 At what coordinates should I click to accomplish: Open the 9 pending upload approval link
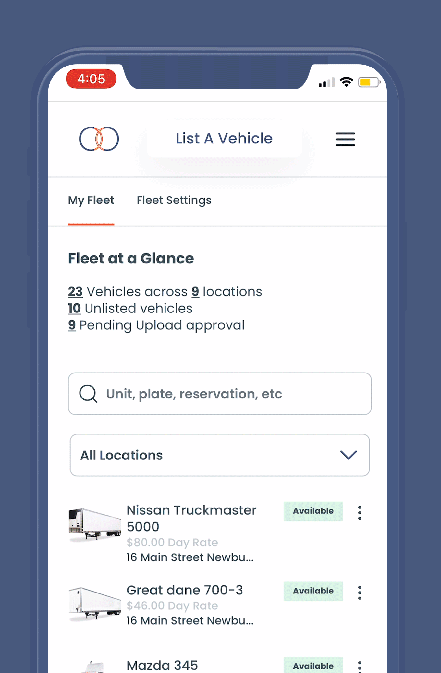[x=72, y=325]
